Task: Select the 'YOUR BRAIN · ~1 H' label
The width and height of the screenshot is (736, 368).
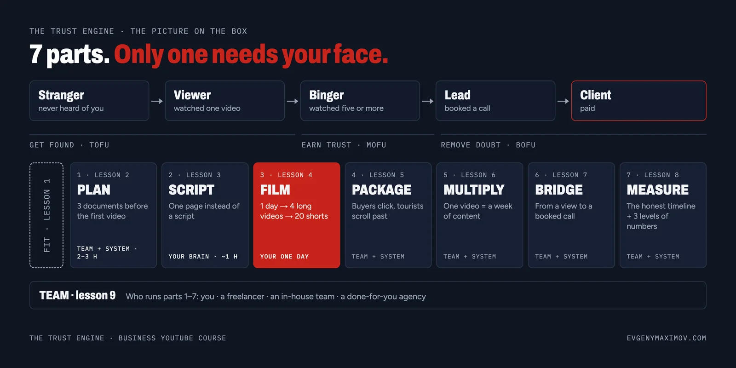Action: point(203,257)
